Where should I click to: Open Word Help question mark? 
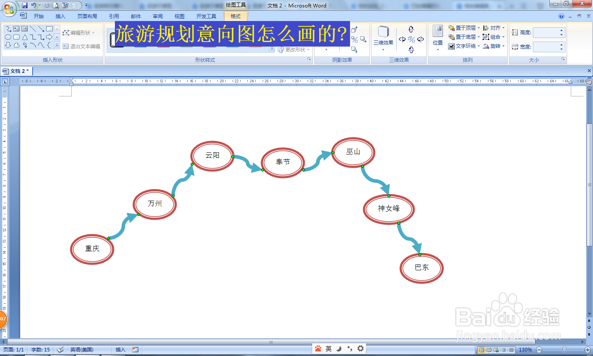[x=561, y=16]
